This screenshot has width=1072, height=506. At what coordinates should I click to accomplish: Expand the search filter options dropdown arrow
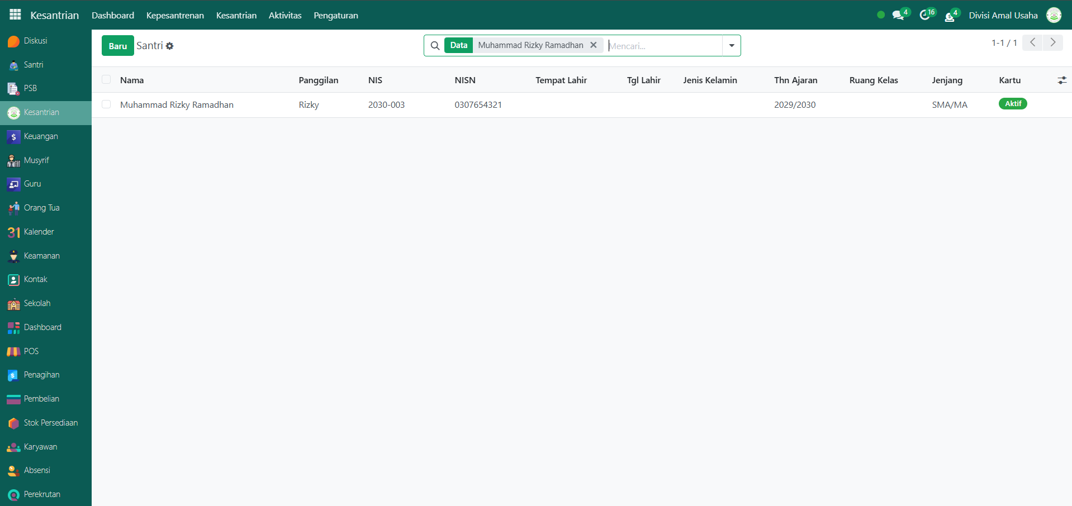(x=731, y=46)
